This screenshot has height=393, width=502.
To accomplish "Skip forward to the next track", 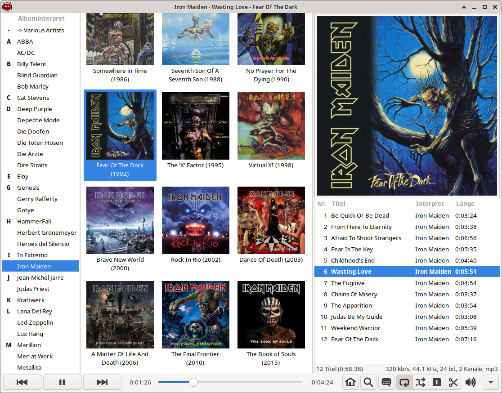I will pos(102,382).
